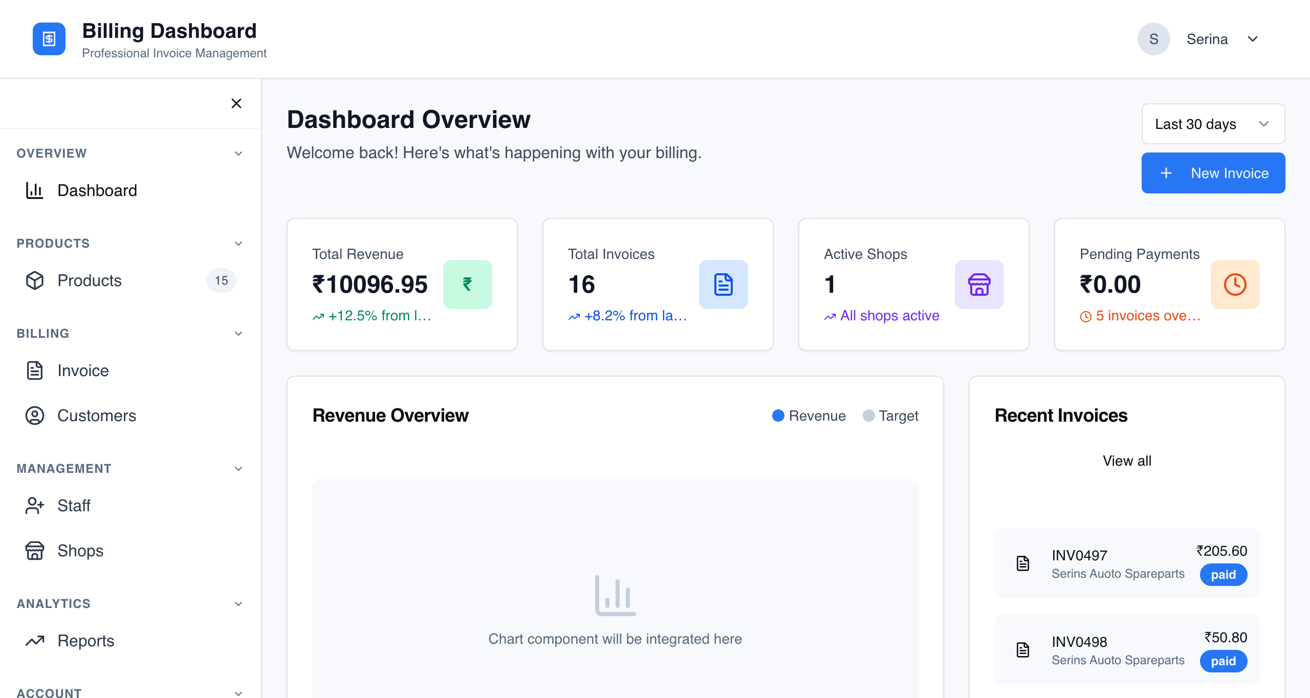The height and width of the screenshot is (698, 1310).
Task: Click the document icon on Total Invoices
Action: [x=723, y=285]
